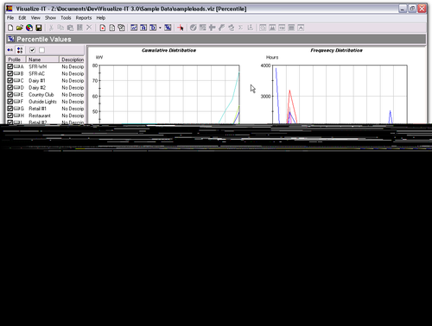Select the SFR-WH profile name
This screenshot has height=326, width=432.
pos(37,66)
